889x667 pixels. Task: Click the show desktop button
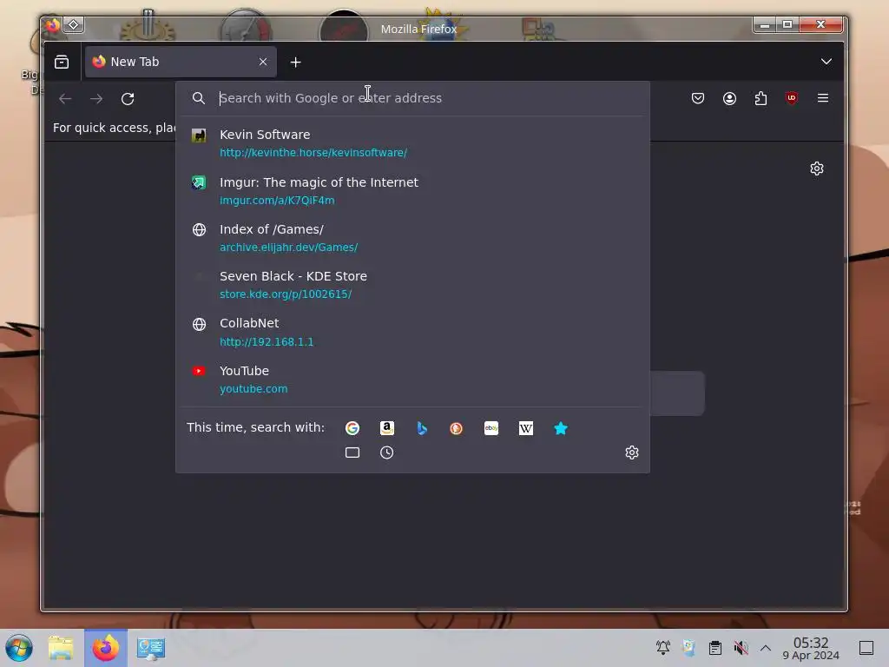click(x=866, y=648)
